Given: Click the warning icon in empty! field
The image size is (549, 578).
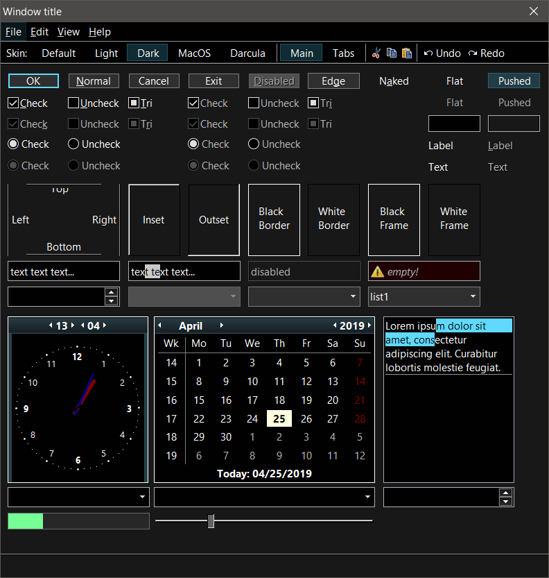Looking at the screenshot, I should pyautogui.click(x=378, y=272).
